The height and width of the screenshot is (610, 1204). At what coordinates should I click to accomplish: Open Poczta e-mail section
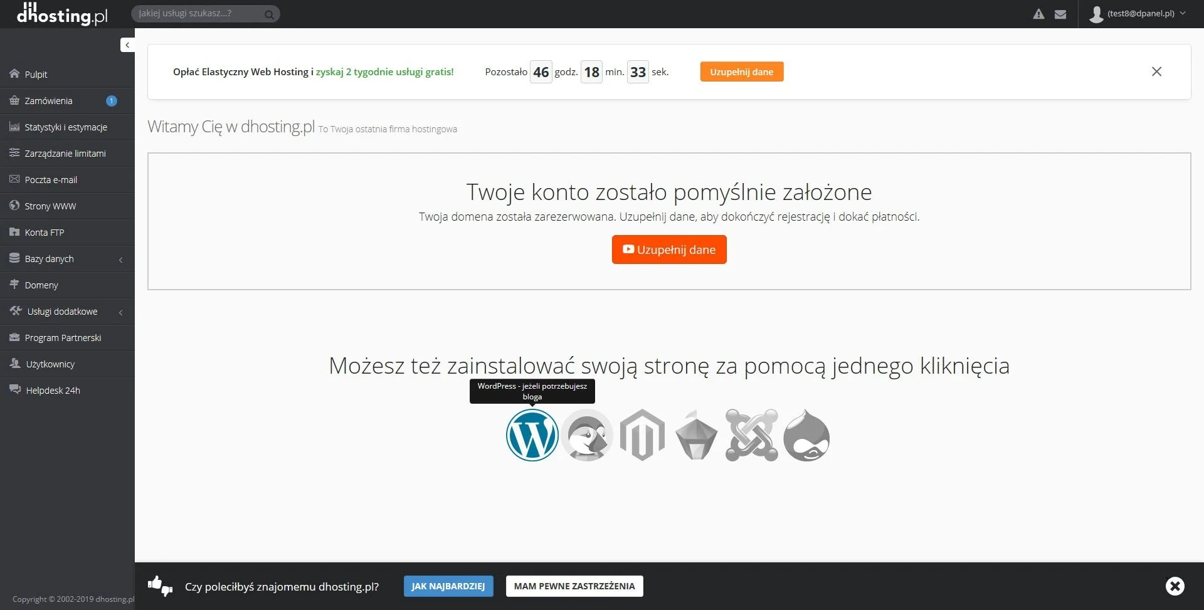(67, 179)
